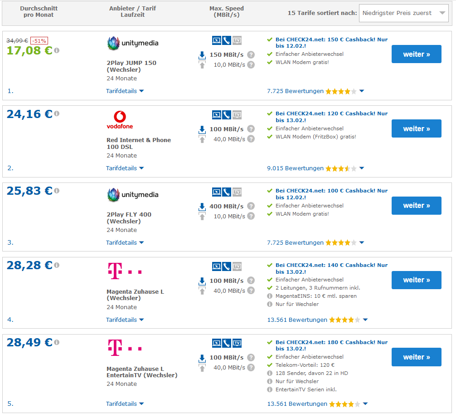Click 'weiter »' for 2Play FLY 400
The height and width of the screenshot is (414, 456).
tap(417, 206)
